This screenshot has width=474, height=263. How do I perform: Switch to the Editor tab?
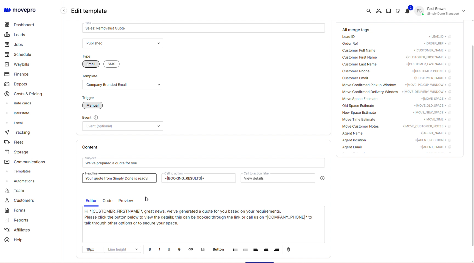click(91, 201)
